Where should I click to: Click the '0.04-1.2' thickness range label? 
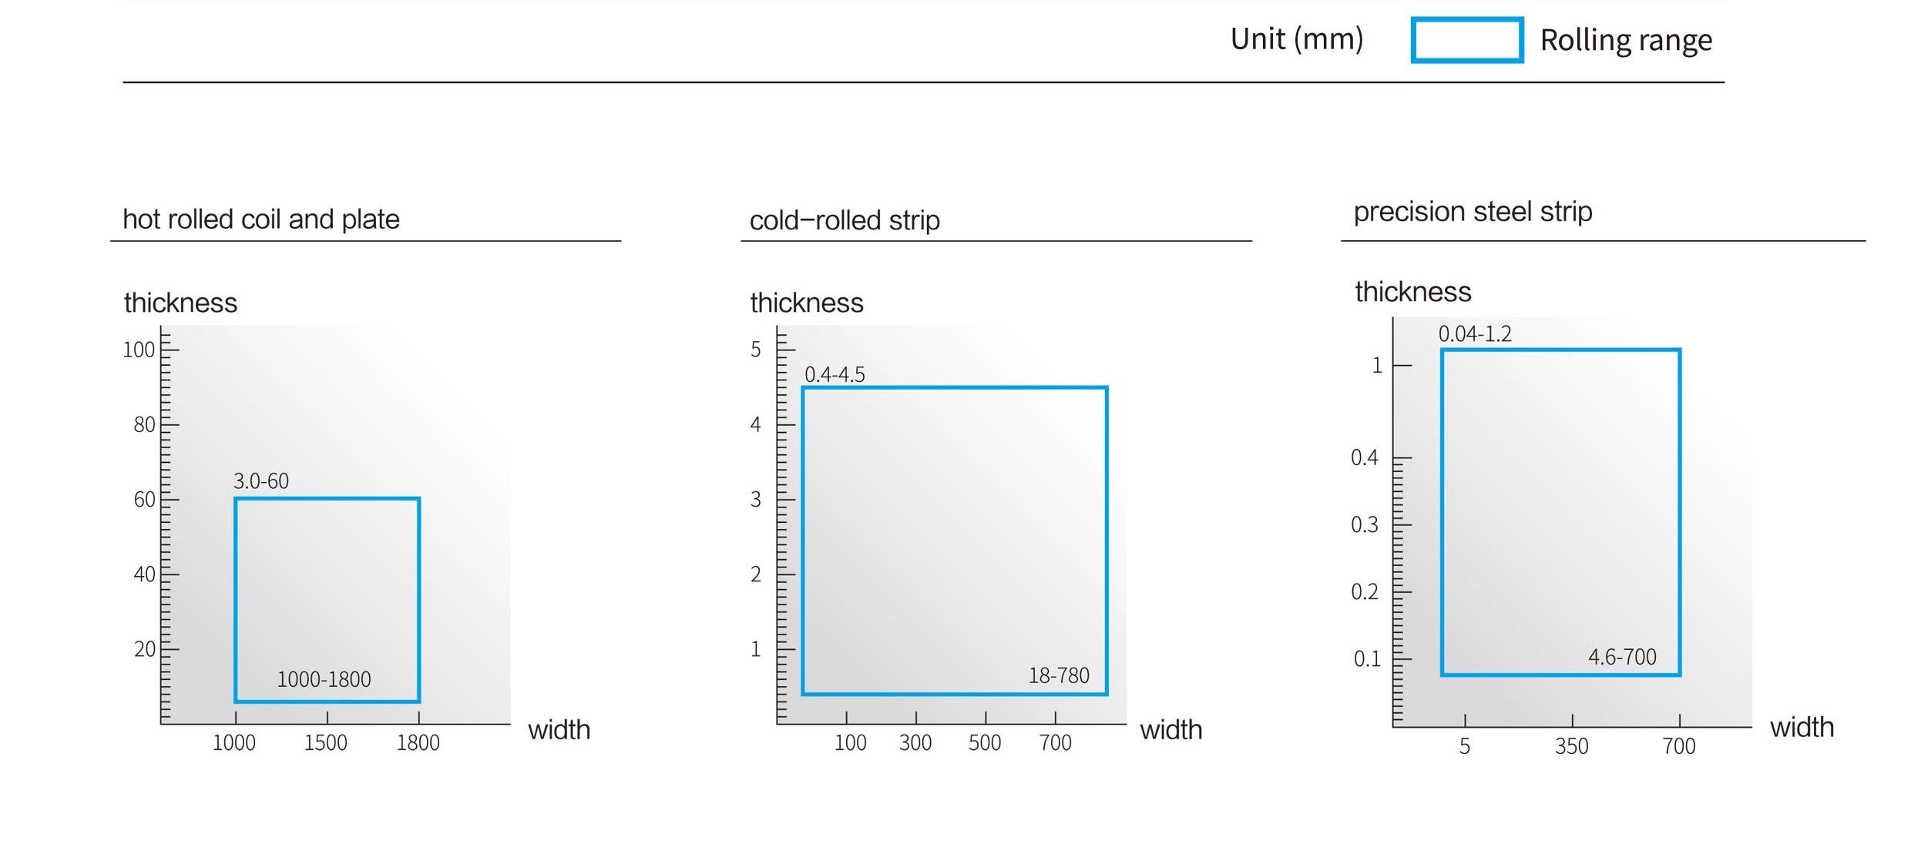click(x=1475, y=334)
